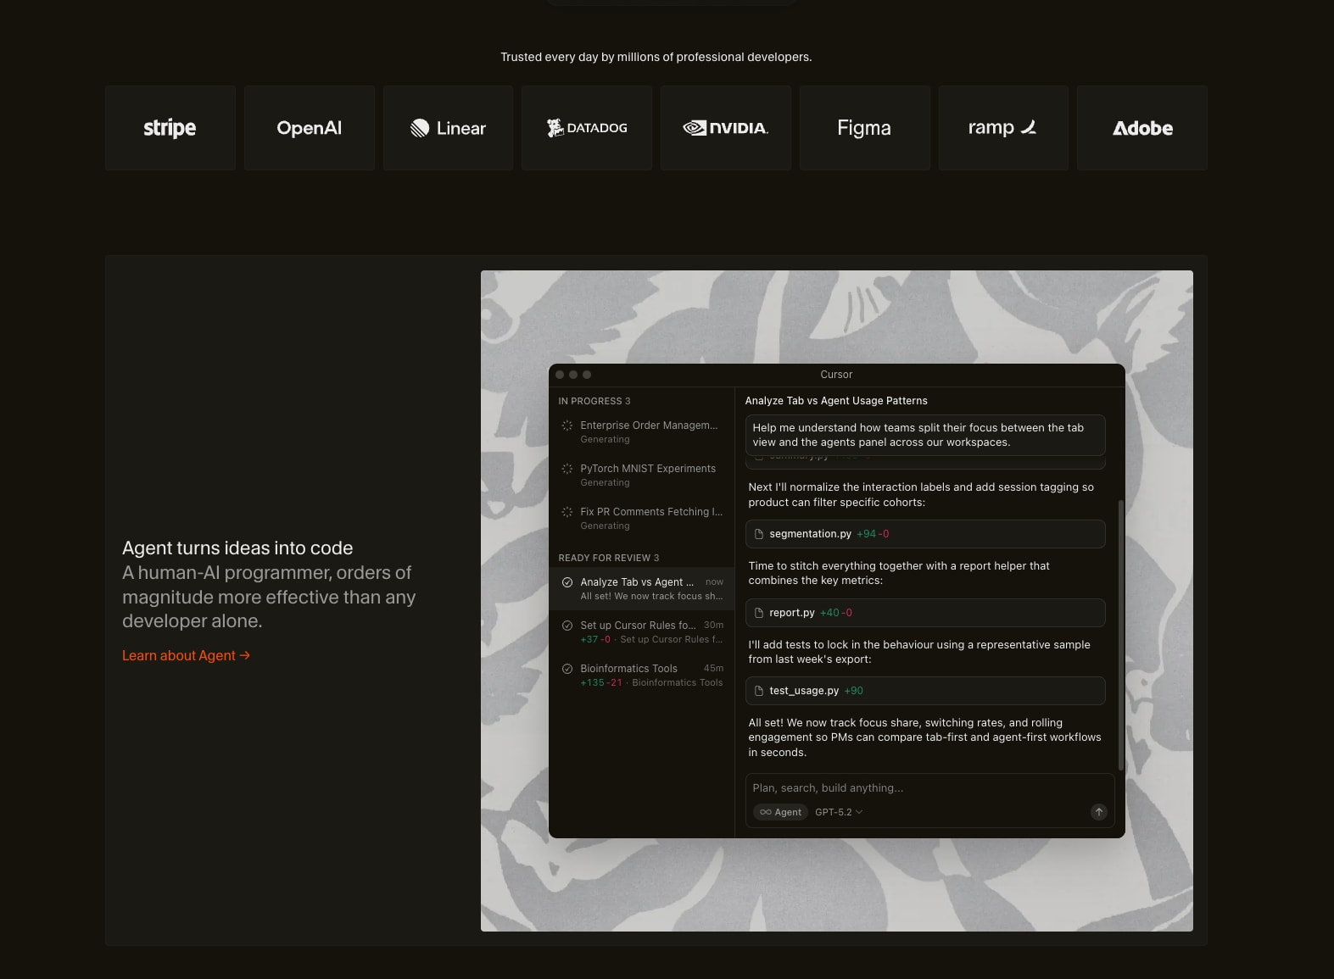Click the Trusted every day tagline text
Viewport: 1334px width, 979px height.
(x=656, y=57)
